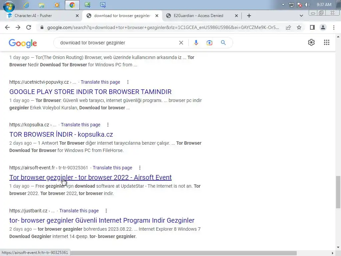Open more options for ucetnictvi-popuvky.cz result
Image resolution: width=341 pixels, height=256 pixels.
pos(128,82)
